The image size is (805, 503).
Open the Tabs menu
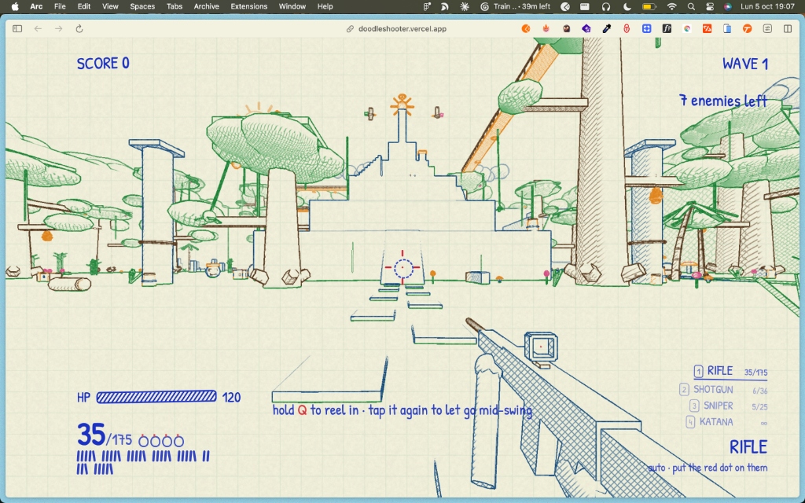click(x=175, y=6)
